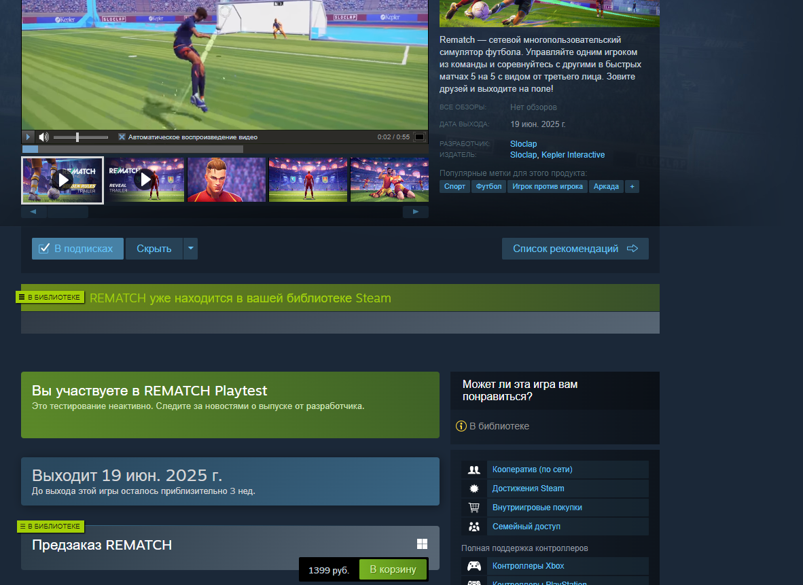Click the Xbox controller icon
This screenshot has width=803, height=585.
pyautogui.click(x=474, y=565)
